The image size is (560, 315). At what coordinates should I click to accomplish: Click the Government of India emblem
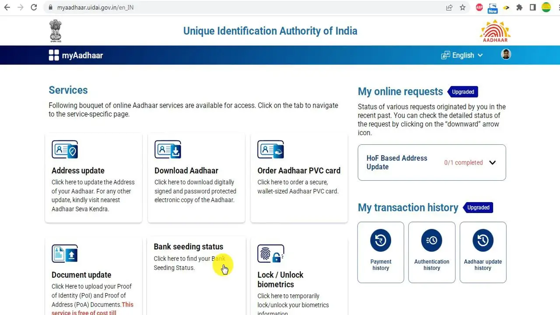[56, 31]
